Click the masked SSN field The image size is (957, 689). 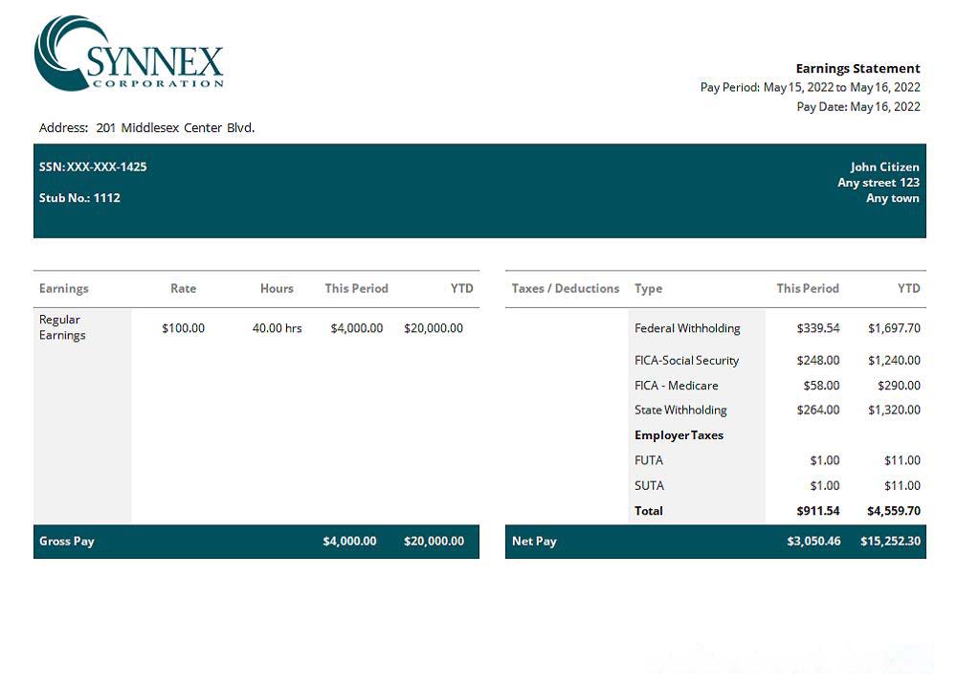[x=93, y=167]
